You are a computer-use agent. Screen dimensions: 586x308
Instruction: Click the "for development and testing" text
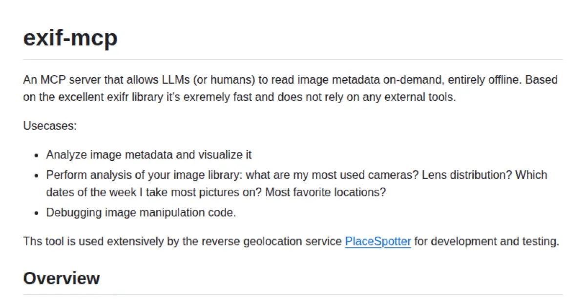tap(486, 242)
